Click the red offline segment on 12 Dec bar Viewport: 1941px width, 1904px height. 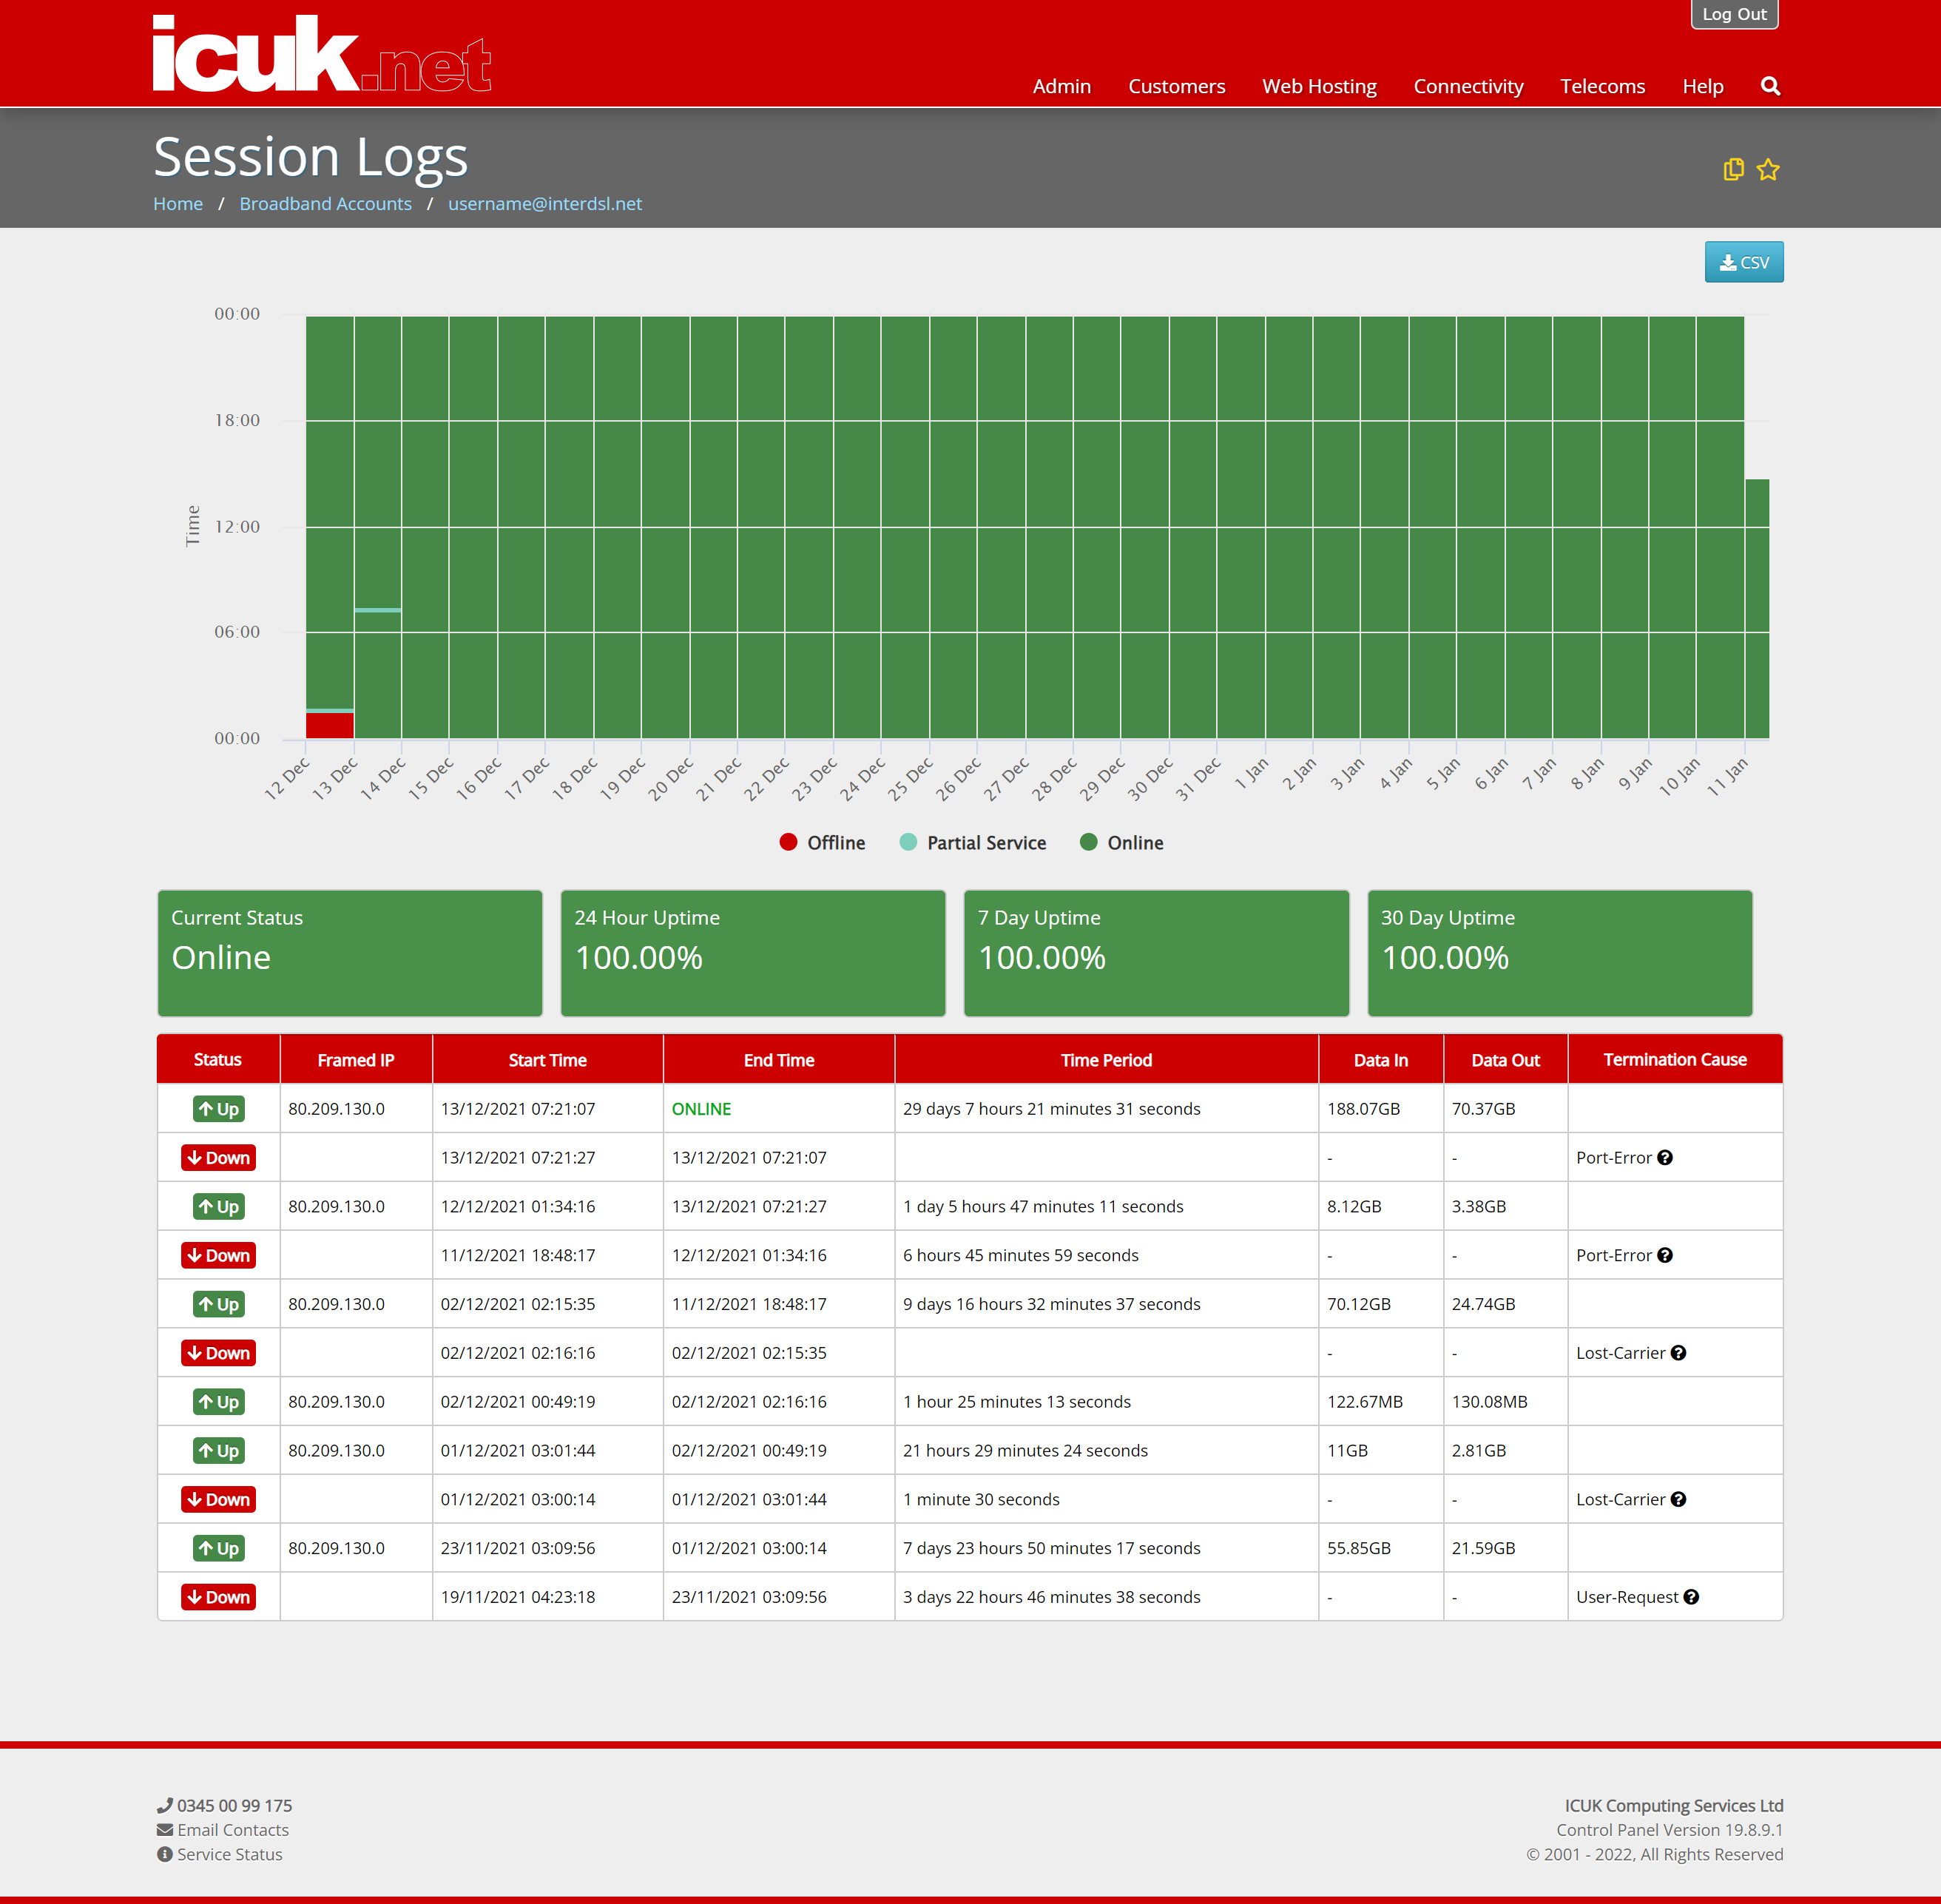tap(329, 725)
